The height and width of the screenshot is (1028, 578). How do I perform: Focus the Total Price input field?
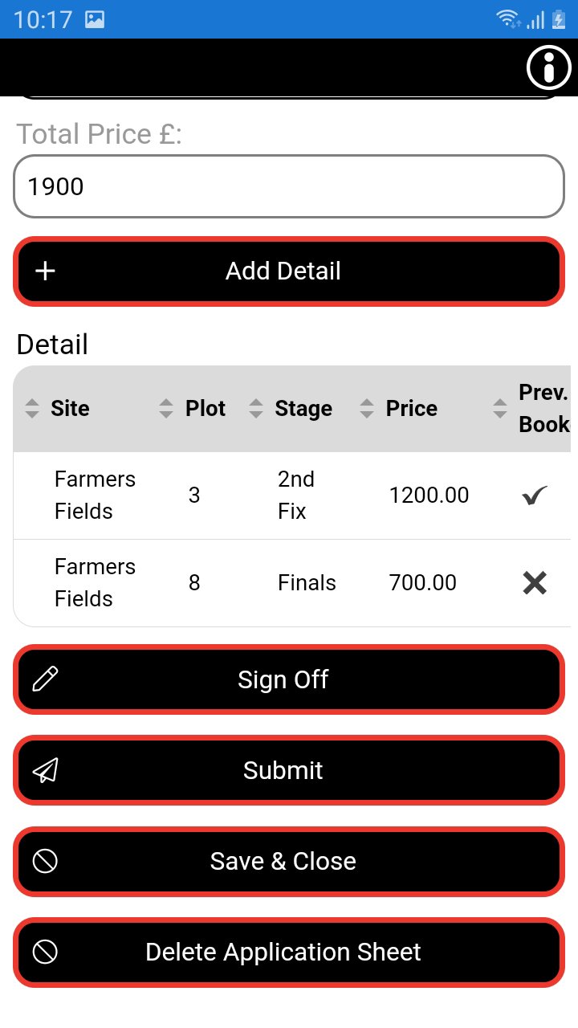coord(289,186)
